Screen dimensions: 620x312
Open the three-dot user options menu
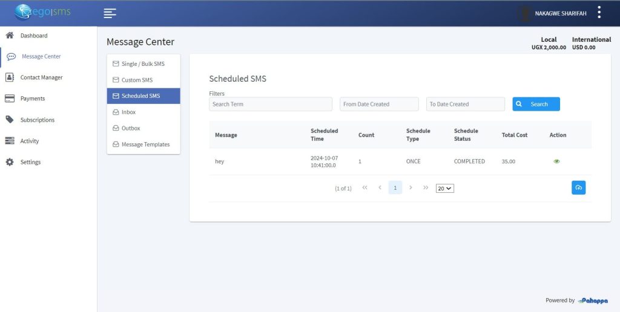point(599,13)
